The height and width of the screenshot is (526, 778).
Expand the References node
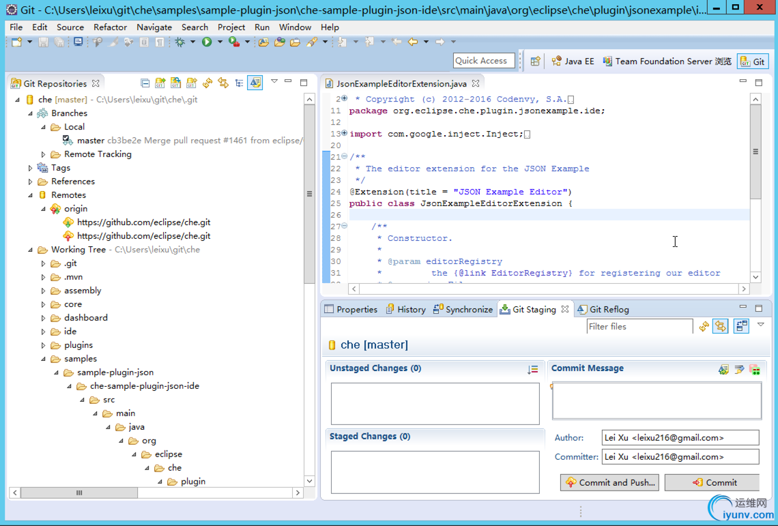(30, 181)
